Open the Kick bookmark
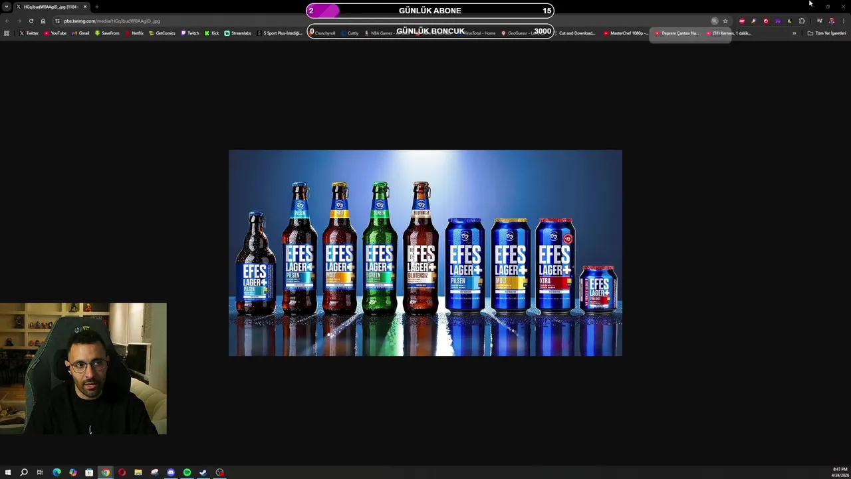Screen dimensions: 851x479 click(x=212, y=33)
